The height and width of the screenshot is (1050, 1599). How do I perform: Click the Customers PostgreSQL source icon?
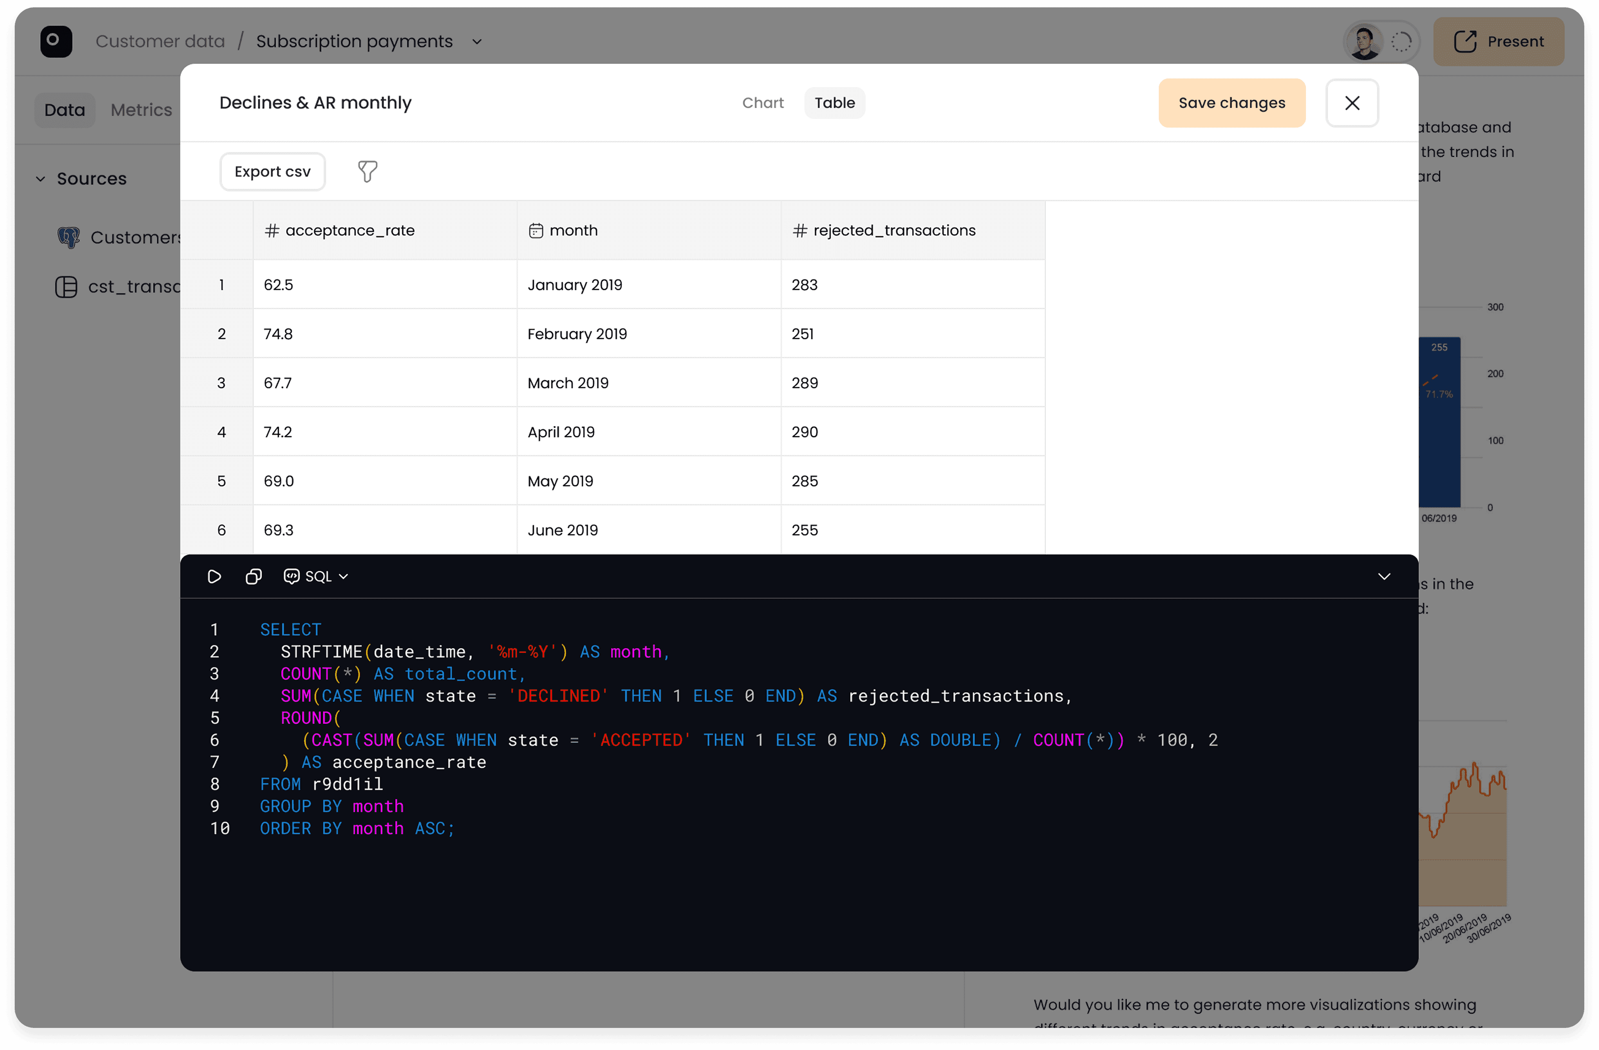[68, 237]
